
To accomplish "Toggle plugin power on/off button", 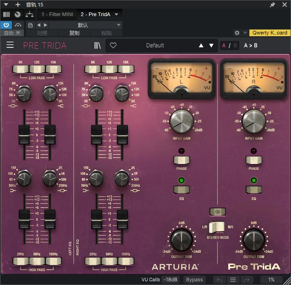I will coord(6,25).
